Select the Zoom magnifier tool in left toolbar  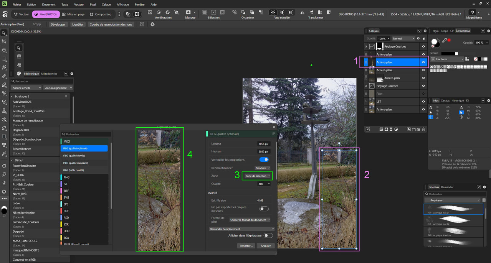point(4,174)
